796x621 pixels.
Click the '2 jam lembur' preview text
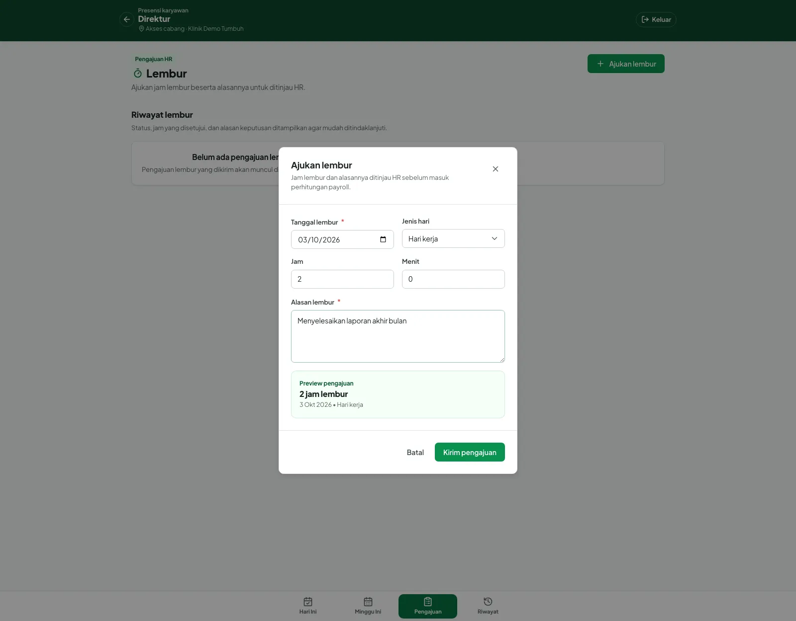coord(323,394)
